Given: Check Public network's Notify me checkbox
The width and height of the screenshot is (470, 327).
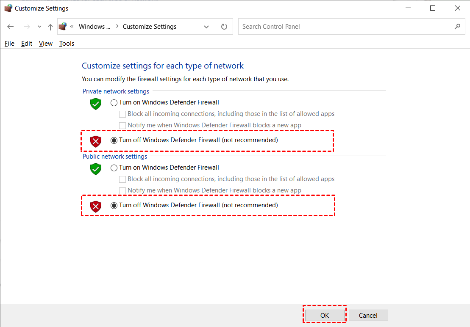Looking at the screenshot, I should (122, 190).
